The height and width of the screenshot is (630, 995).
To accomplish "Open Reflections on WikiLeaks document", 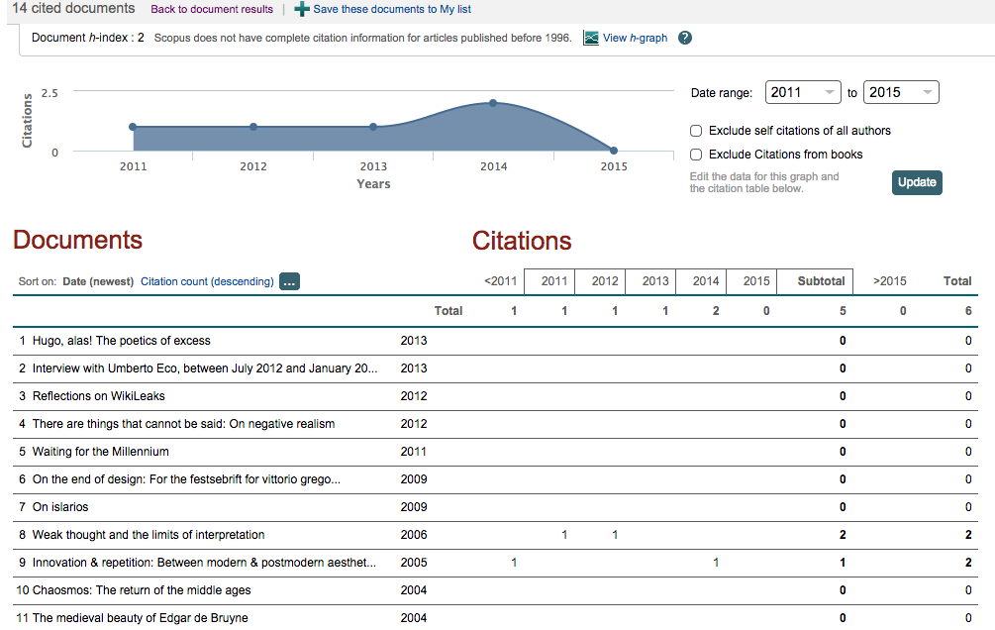I will pyautogui.click(x=98, y=396).
